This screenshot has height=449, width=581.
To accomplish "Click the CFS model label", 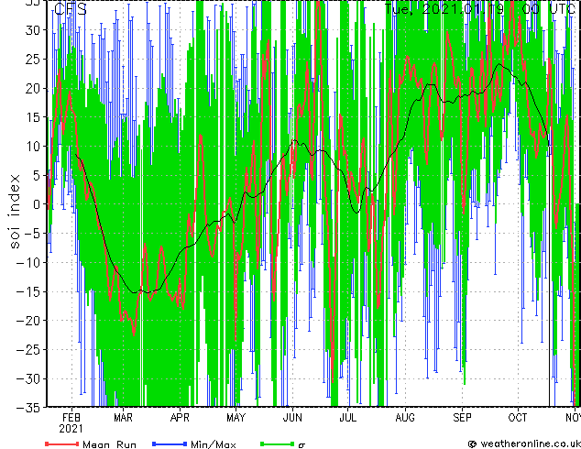I will 71,9.
